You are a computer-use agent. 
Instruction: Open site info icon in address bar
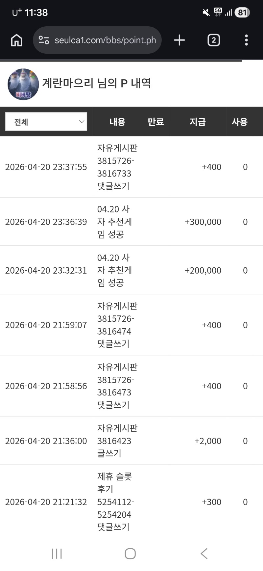point(44,40)
